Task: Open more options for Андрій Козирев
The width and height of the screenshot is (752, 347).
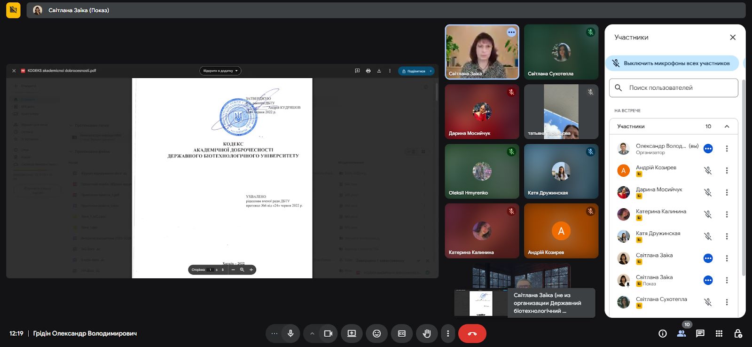Action: 727,171
